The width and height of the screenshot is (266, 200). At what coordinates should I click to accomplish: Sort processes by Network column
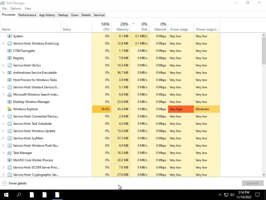coord(159,27)
